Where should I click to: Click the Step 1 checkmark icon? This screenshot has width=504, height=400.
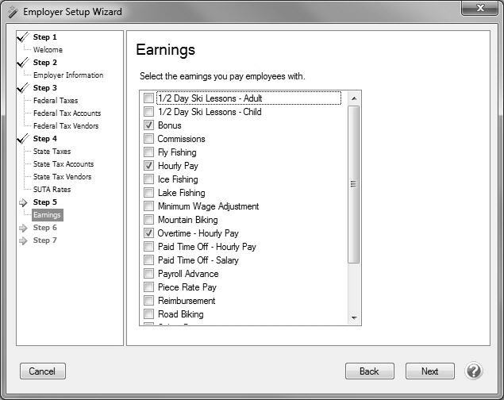coord(23,37)
